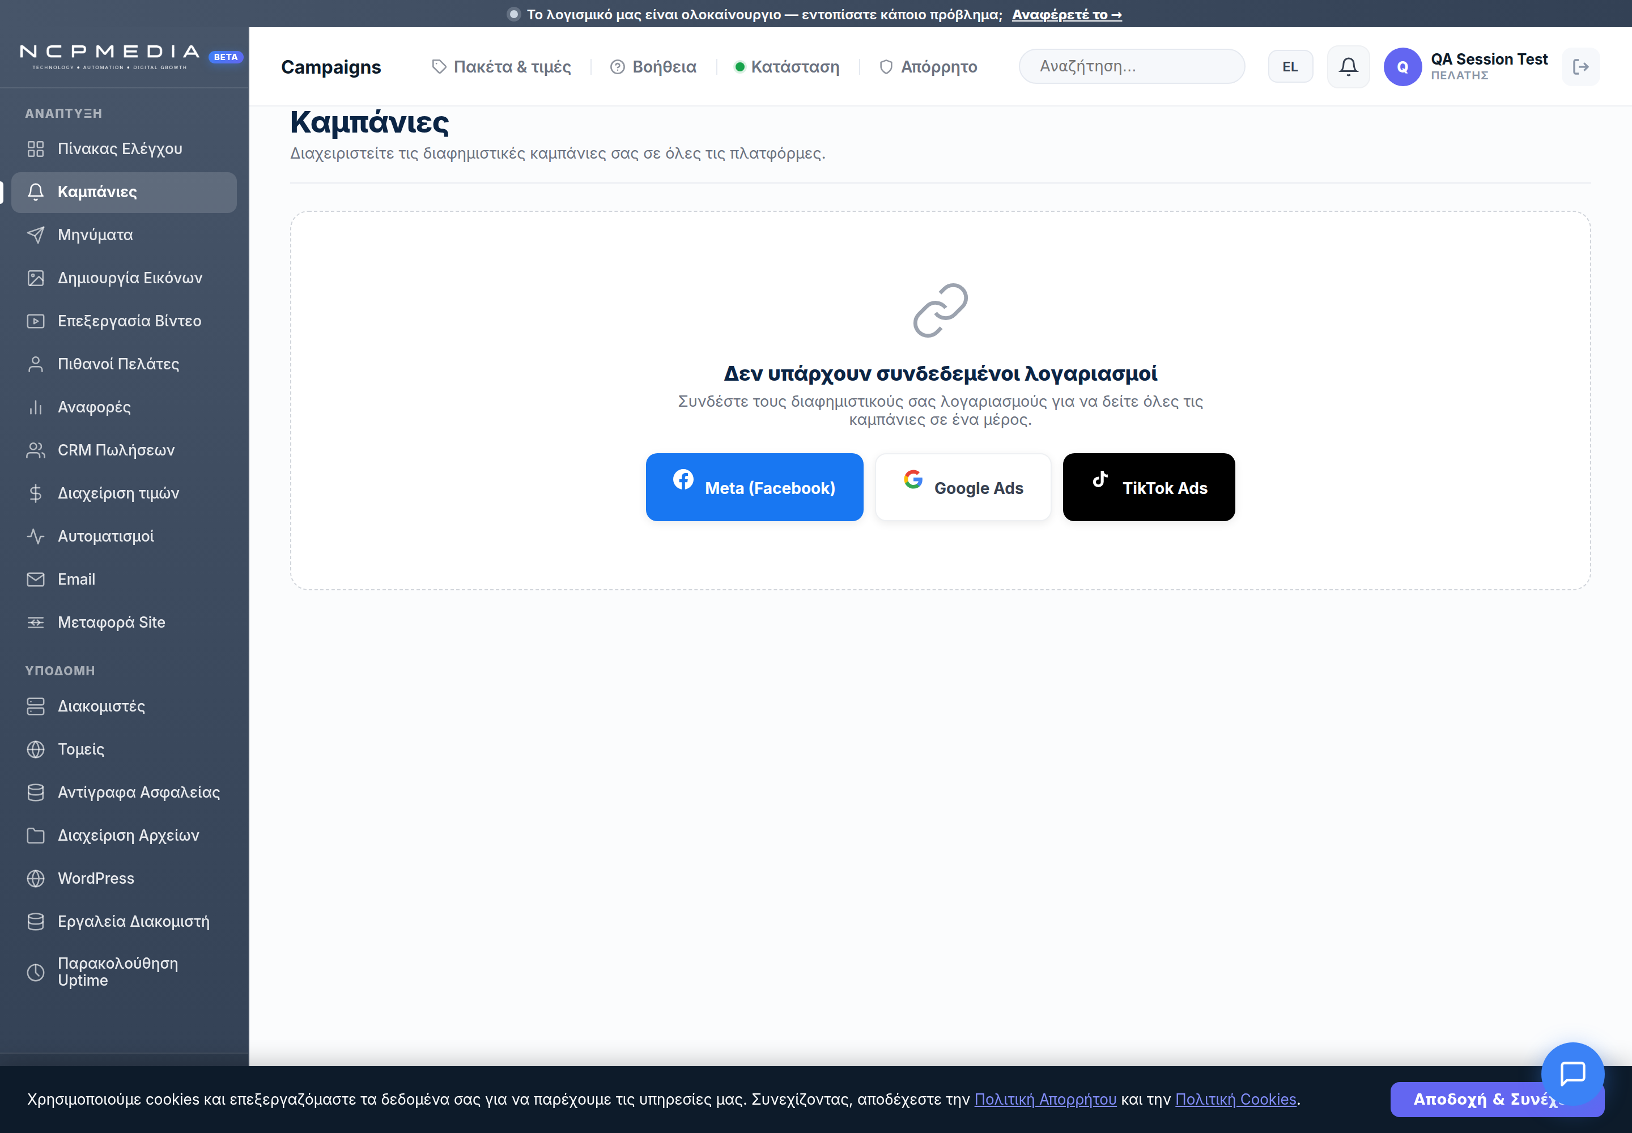Go to Μηνύματα label in the sidebar
The image size is (1632, 1133).
(95, 235)
